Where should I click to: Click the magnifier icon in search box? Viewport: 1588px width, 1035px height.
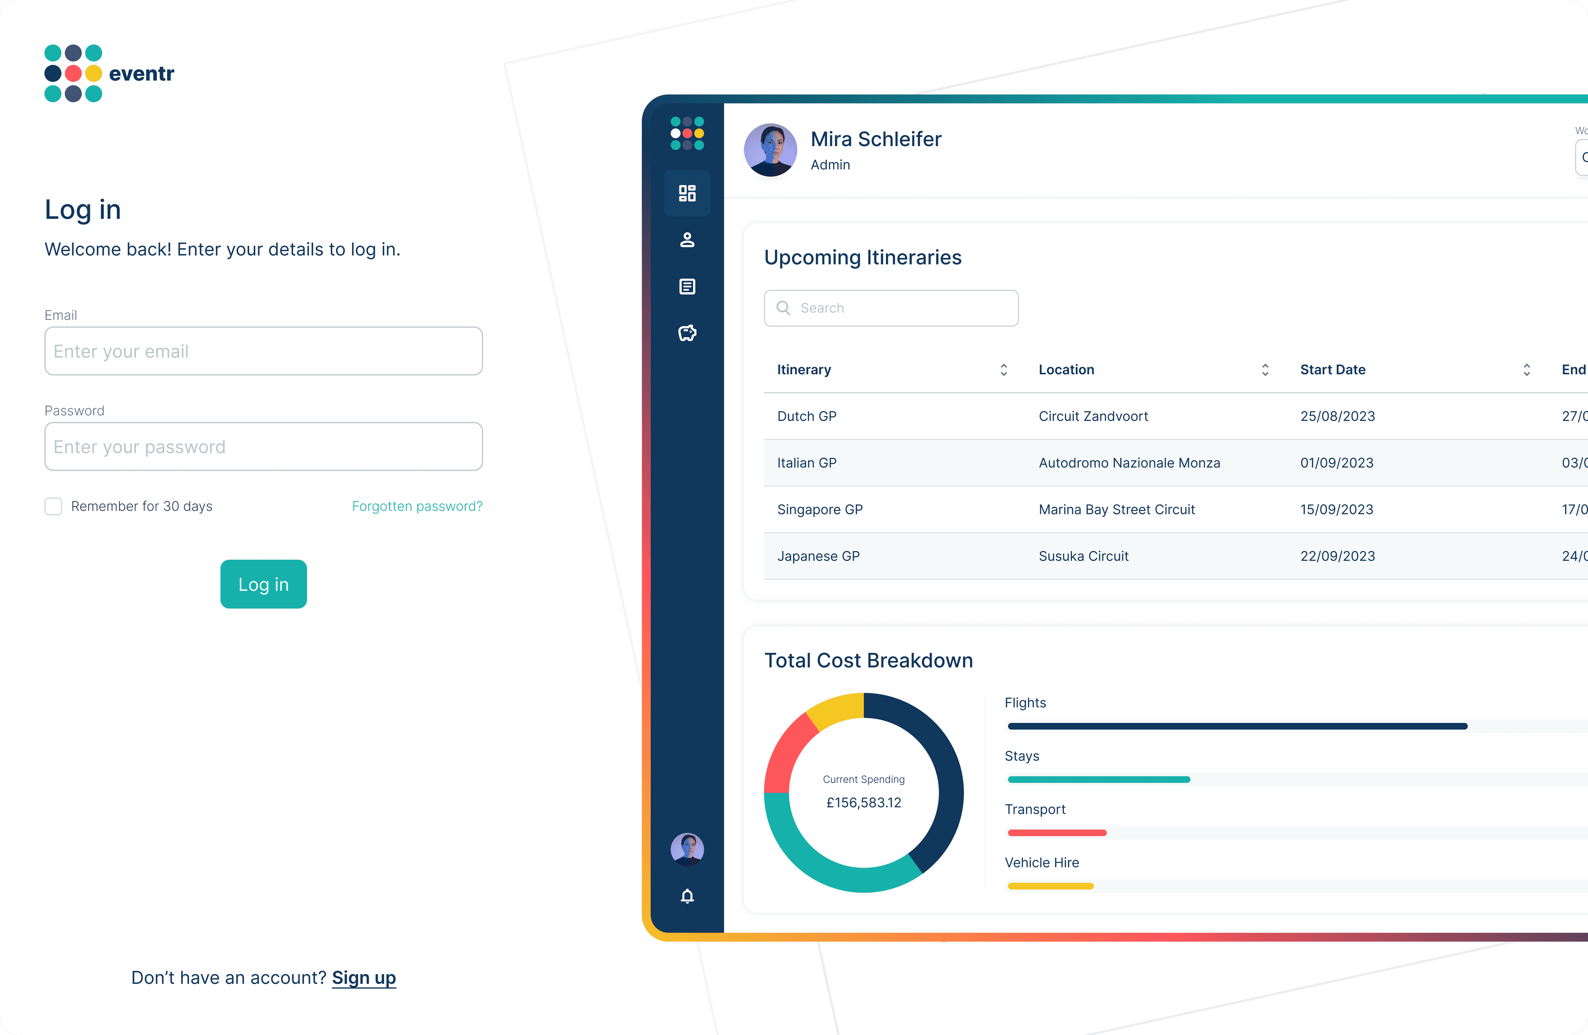click(x=783, y=308)
